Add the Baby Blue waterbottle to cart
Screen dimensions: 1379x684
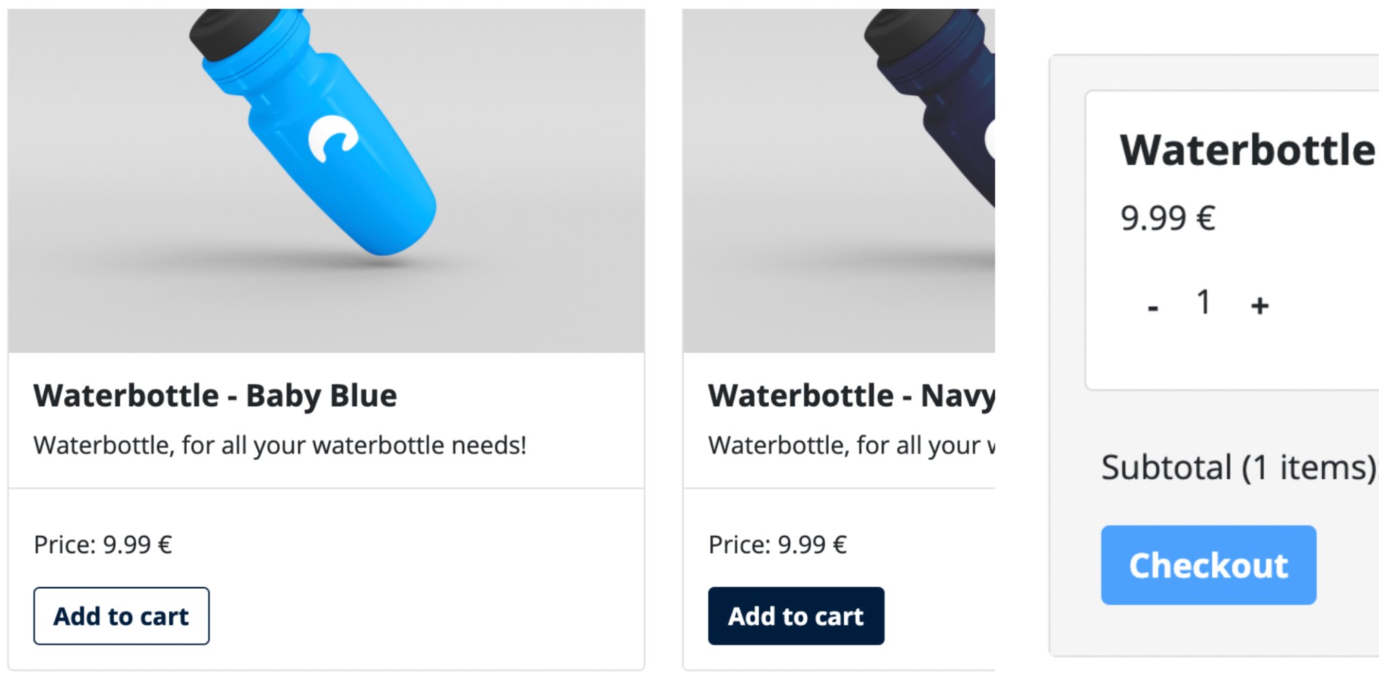coord(121,616)
